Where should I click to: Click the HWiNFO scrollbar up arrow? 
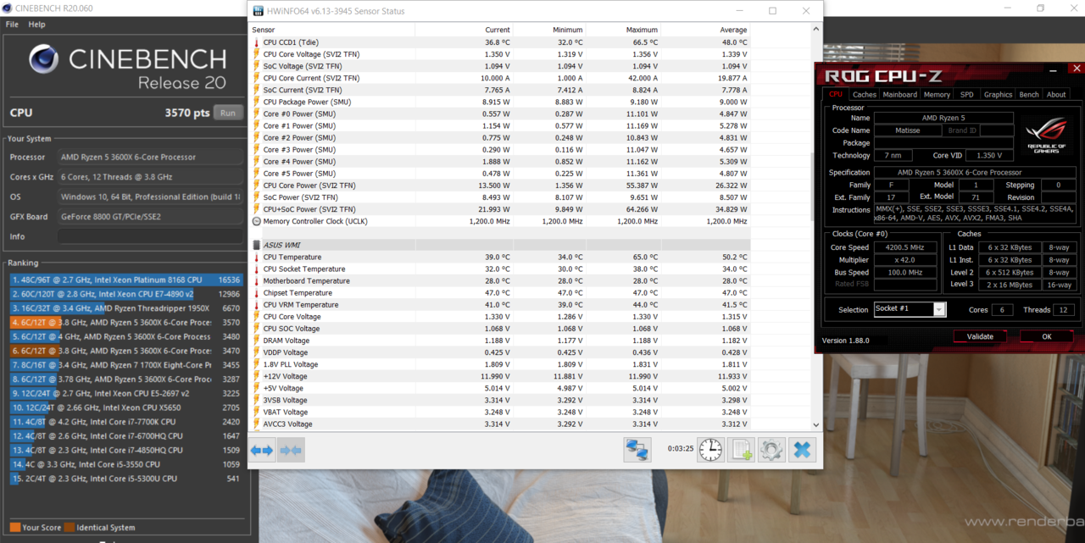(816, 29)
